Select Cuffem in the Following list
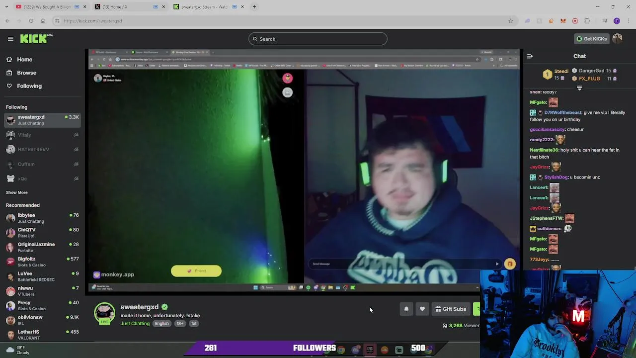The image size is (636, 358). [42, 164]
